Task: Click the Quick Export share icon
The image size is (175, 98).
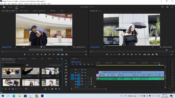Action: [167, 7]
